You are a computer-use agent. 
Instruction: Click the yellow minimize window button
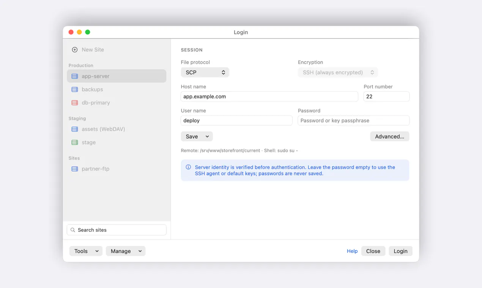pyautogui.click(x=79, y=32)
